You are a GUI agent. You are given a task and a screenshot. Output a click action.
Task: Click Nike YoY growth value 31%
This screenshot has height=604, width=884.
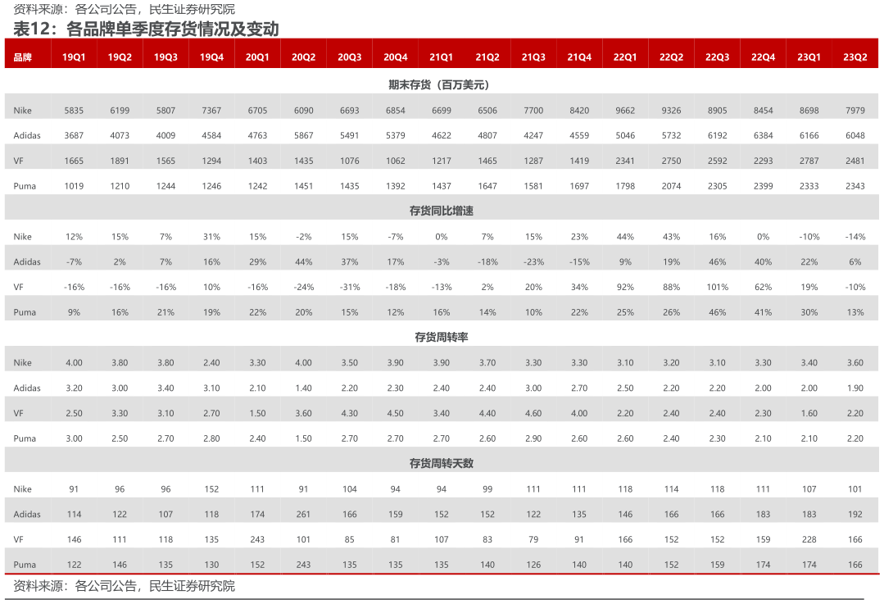point(211,237)
